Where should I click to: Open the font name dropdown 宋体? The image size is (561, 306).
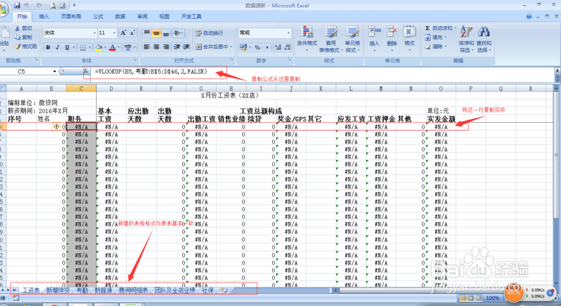click(94, 33)
